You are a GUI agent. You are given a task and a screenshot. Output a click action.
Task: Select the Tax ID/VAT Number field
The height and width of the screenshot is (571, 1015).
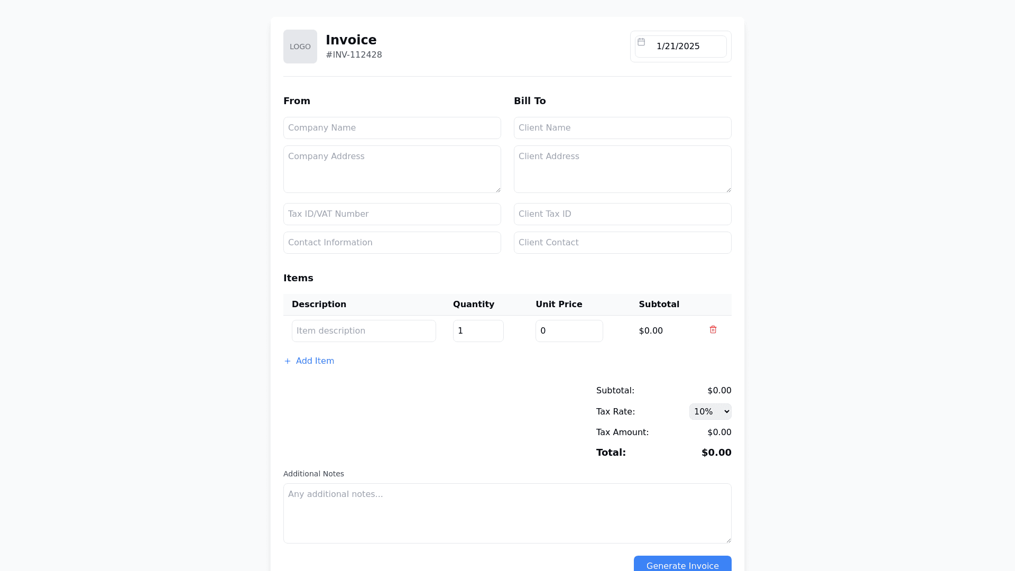[392, 214]
